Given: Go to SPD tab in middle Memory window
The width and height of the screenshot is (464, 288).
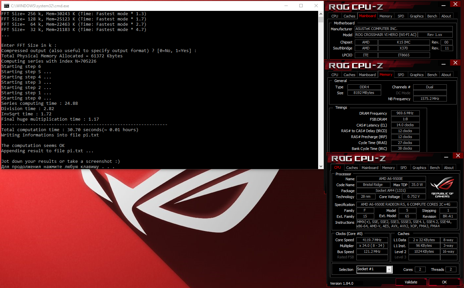Looking at the screenshot, I should (401, 75).
